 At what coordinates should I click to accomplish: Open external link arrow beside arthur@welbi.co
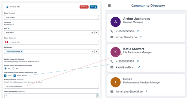140,37
